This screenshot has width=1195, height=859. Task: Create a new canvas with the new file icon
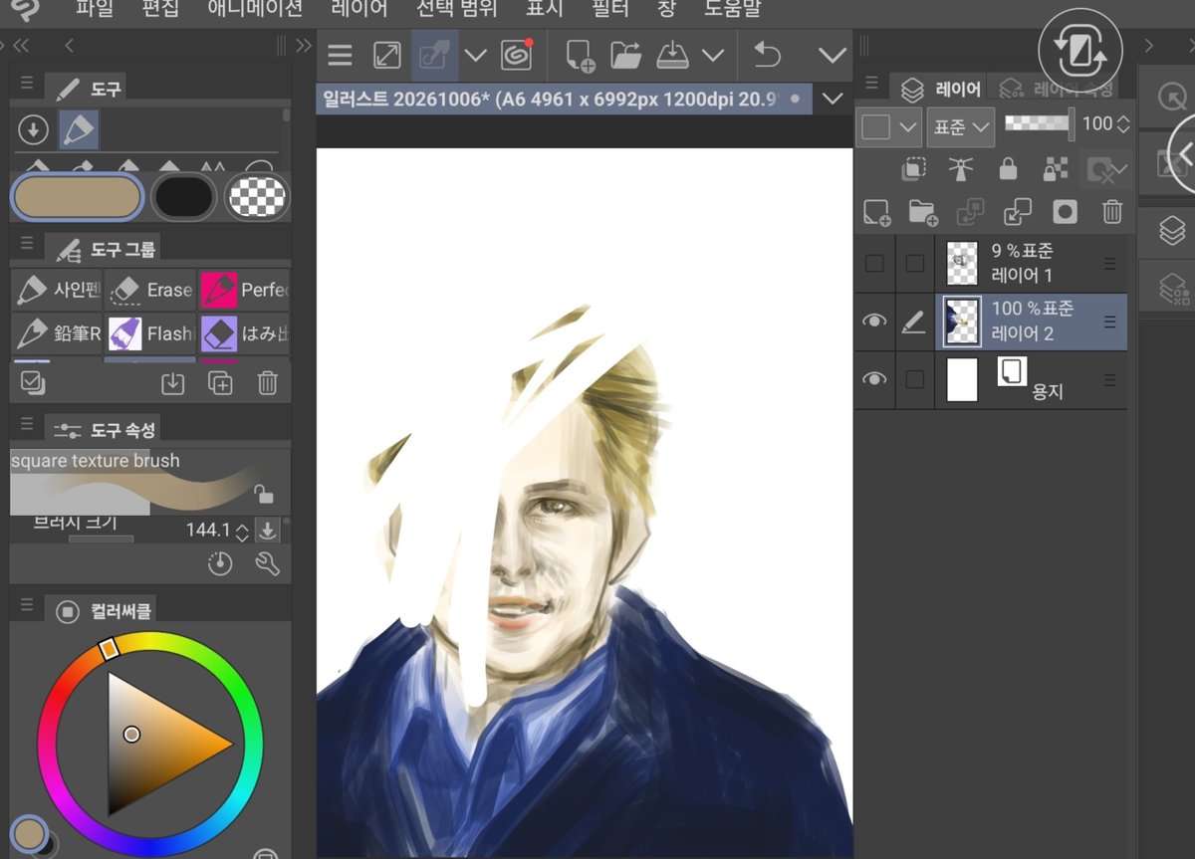580,56
